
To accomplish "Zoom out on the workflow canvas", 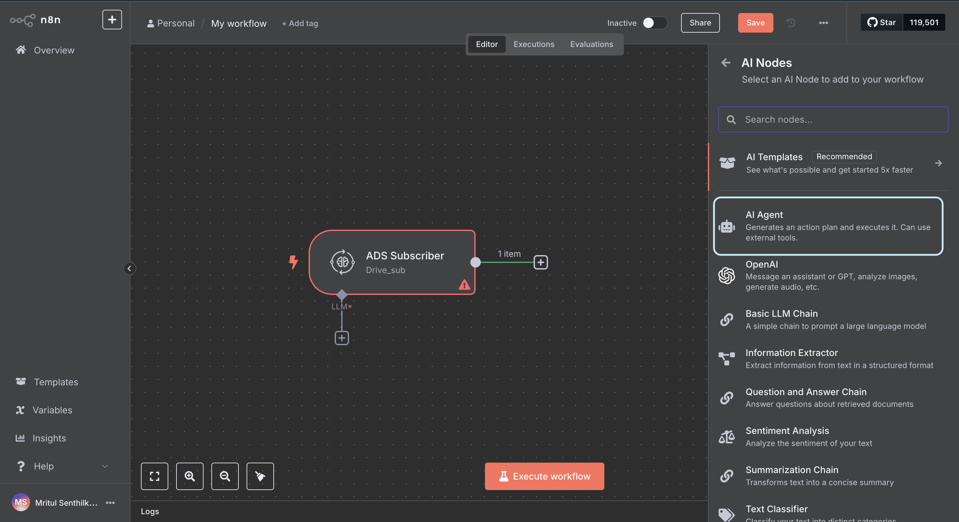I will 225,476.
